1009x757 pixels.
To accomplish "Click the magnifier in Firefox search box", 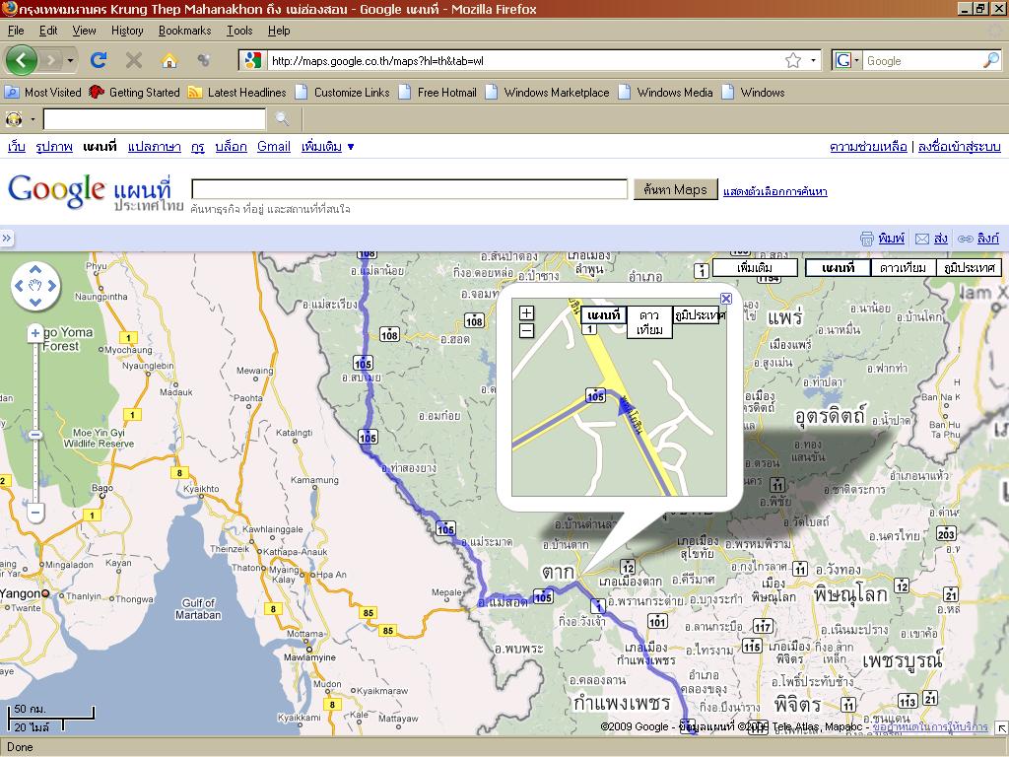I will [x=991, y=60].
